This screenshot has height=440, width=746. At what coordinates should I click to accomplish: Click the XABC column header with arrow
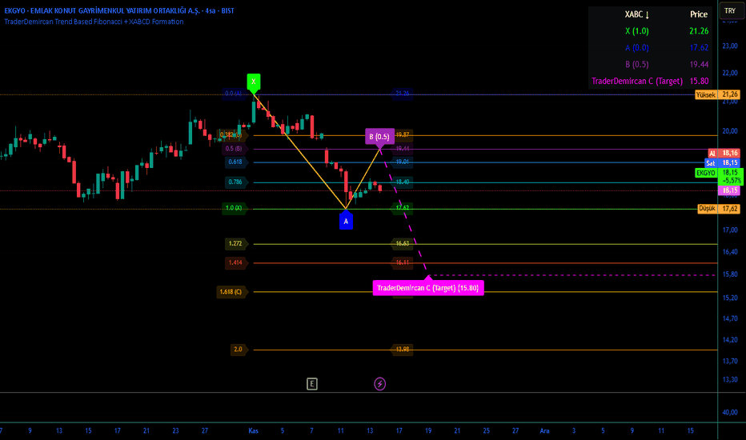(638, 14)
